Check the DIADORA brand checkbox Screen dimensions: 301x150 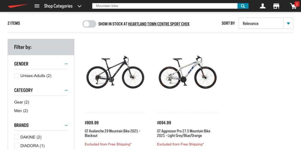(x=17, y=146)
